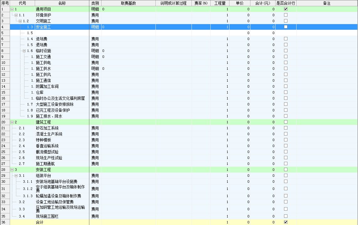Uncheck the checkbox in the 合计 row
Screen dimensions: 358x225
tap(286, 222)
